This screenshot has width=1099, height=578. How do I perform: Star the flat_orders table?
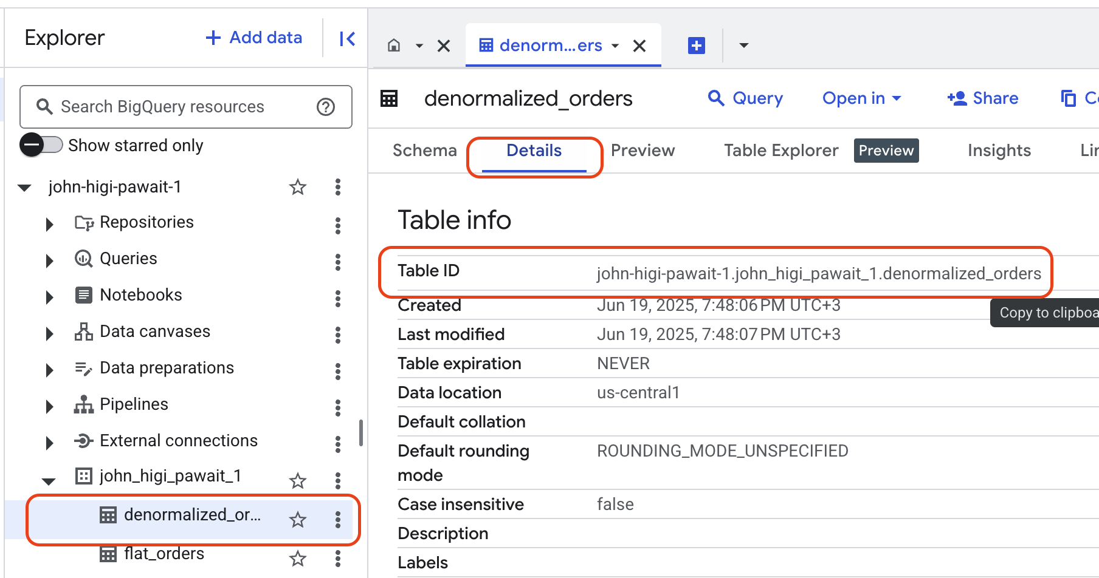click(297, 557)
